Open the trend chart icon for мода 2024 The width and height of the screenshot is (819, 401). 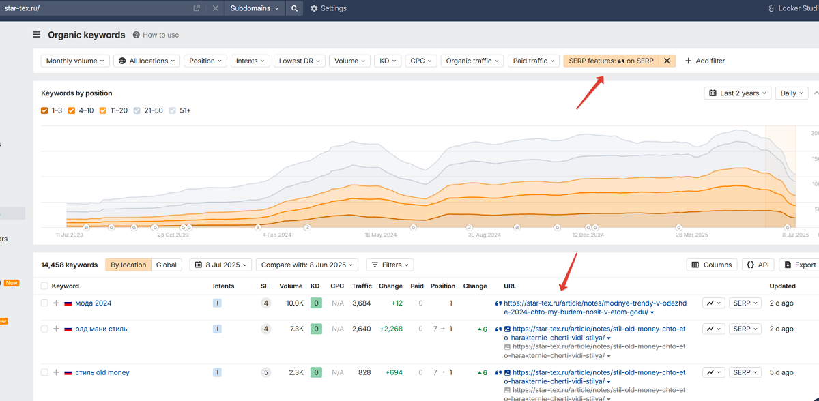pos(714,303)
